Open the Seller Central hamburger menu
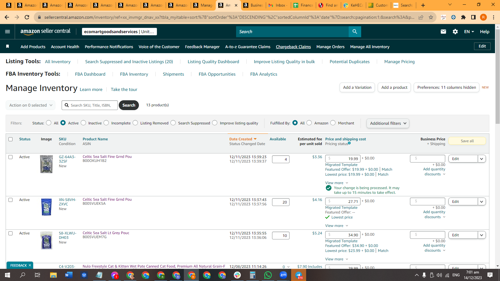 pos(8,32)
